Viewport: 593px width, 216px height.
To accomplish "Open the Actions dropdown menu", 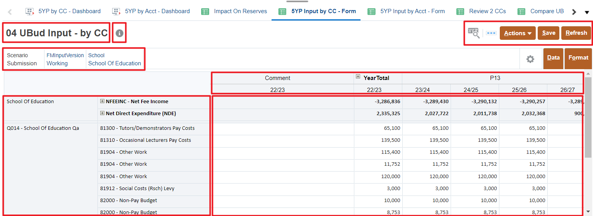I will [x=517, y=33].
